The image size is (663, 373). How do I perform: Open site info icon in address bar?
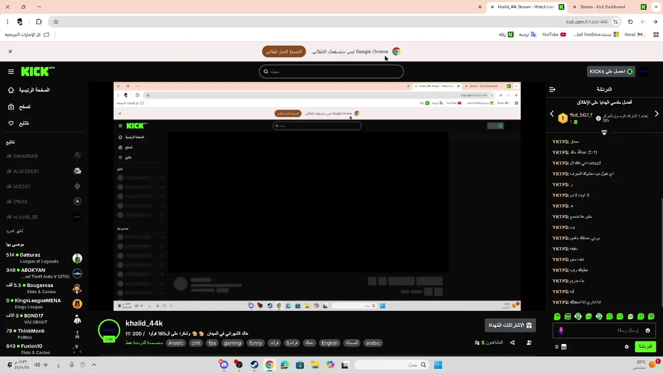point(615,22)
